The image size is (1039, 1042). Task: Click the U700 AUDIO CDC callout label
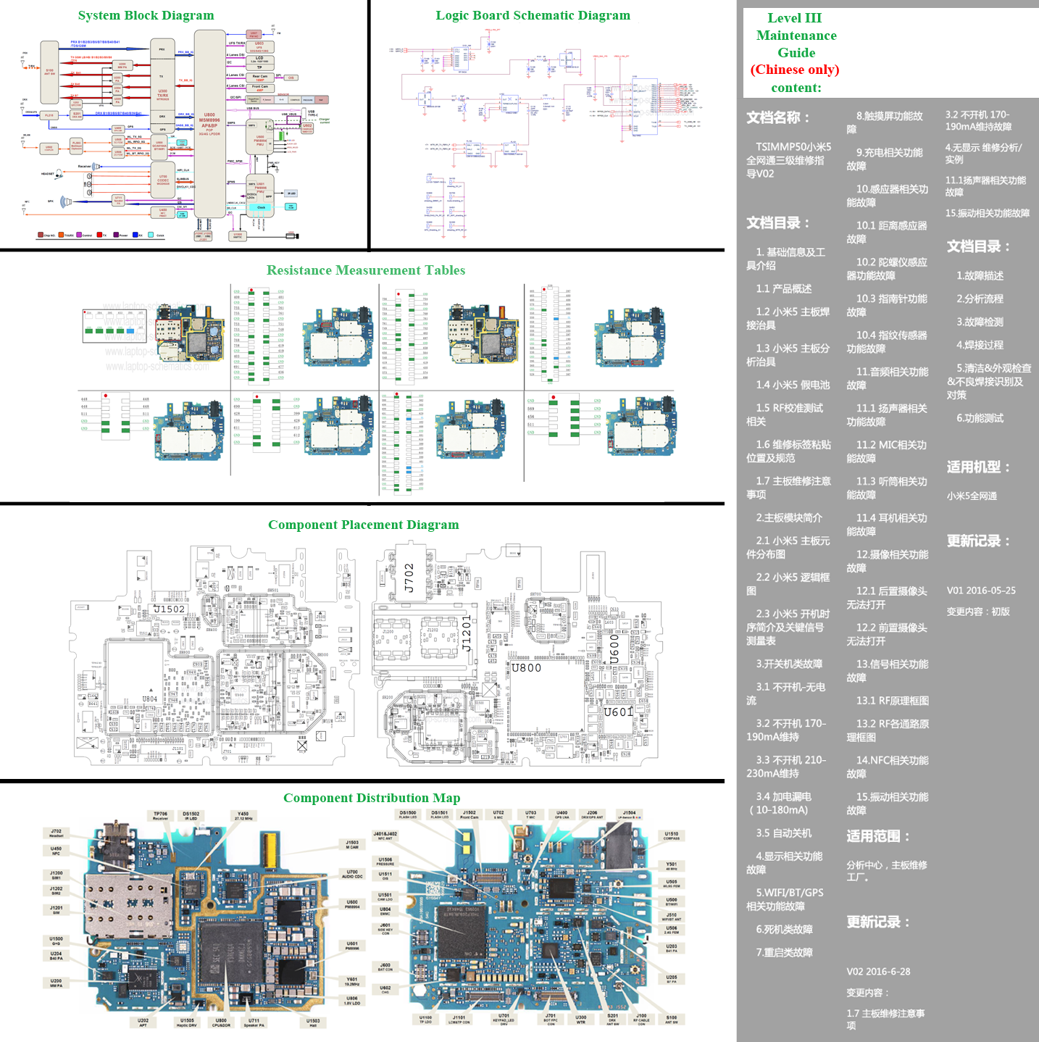[352, 874]
